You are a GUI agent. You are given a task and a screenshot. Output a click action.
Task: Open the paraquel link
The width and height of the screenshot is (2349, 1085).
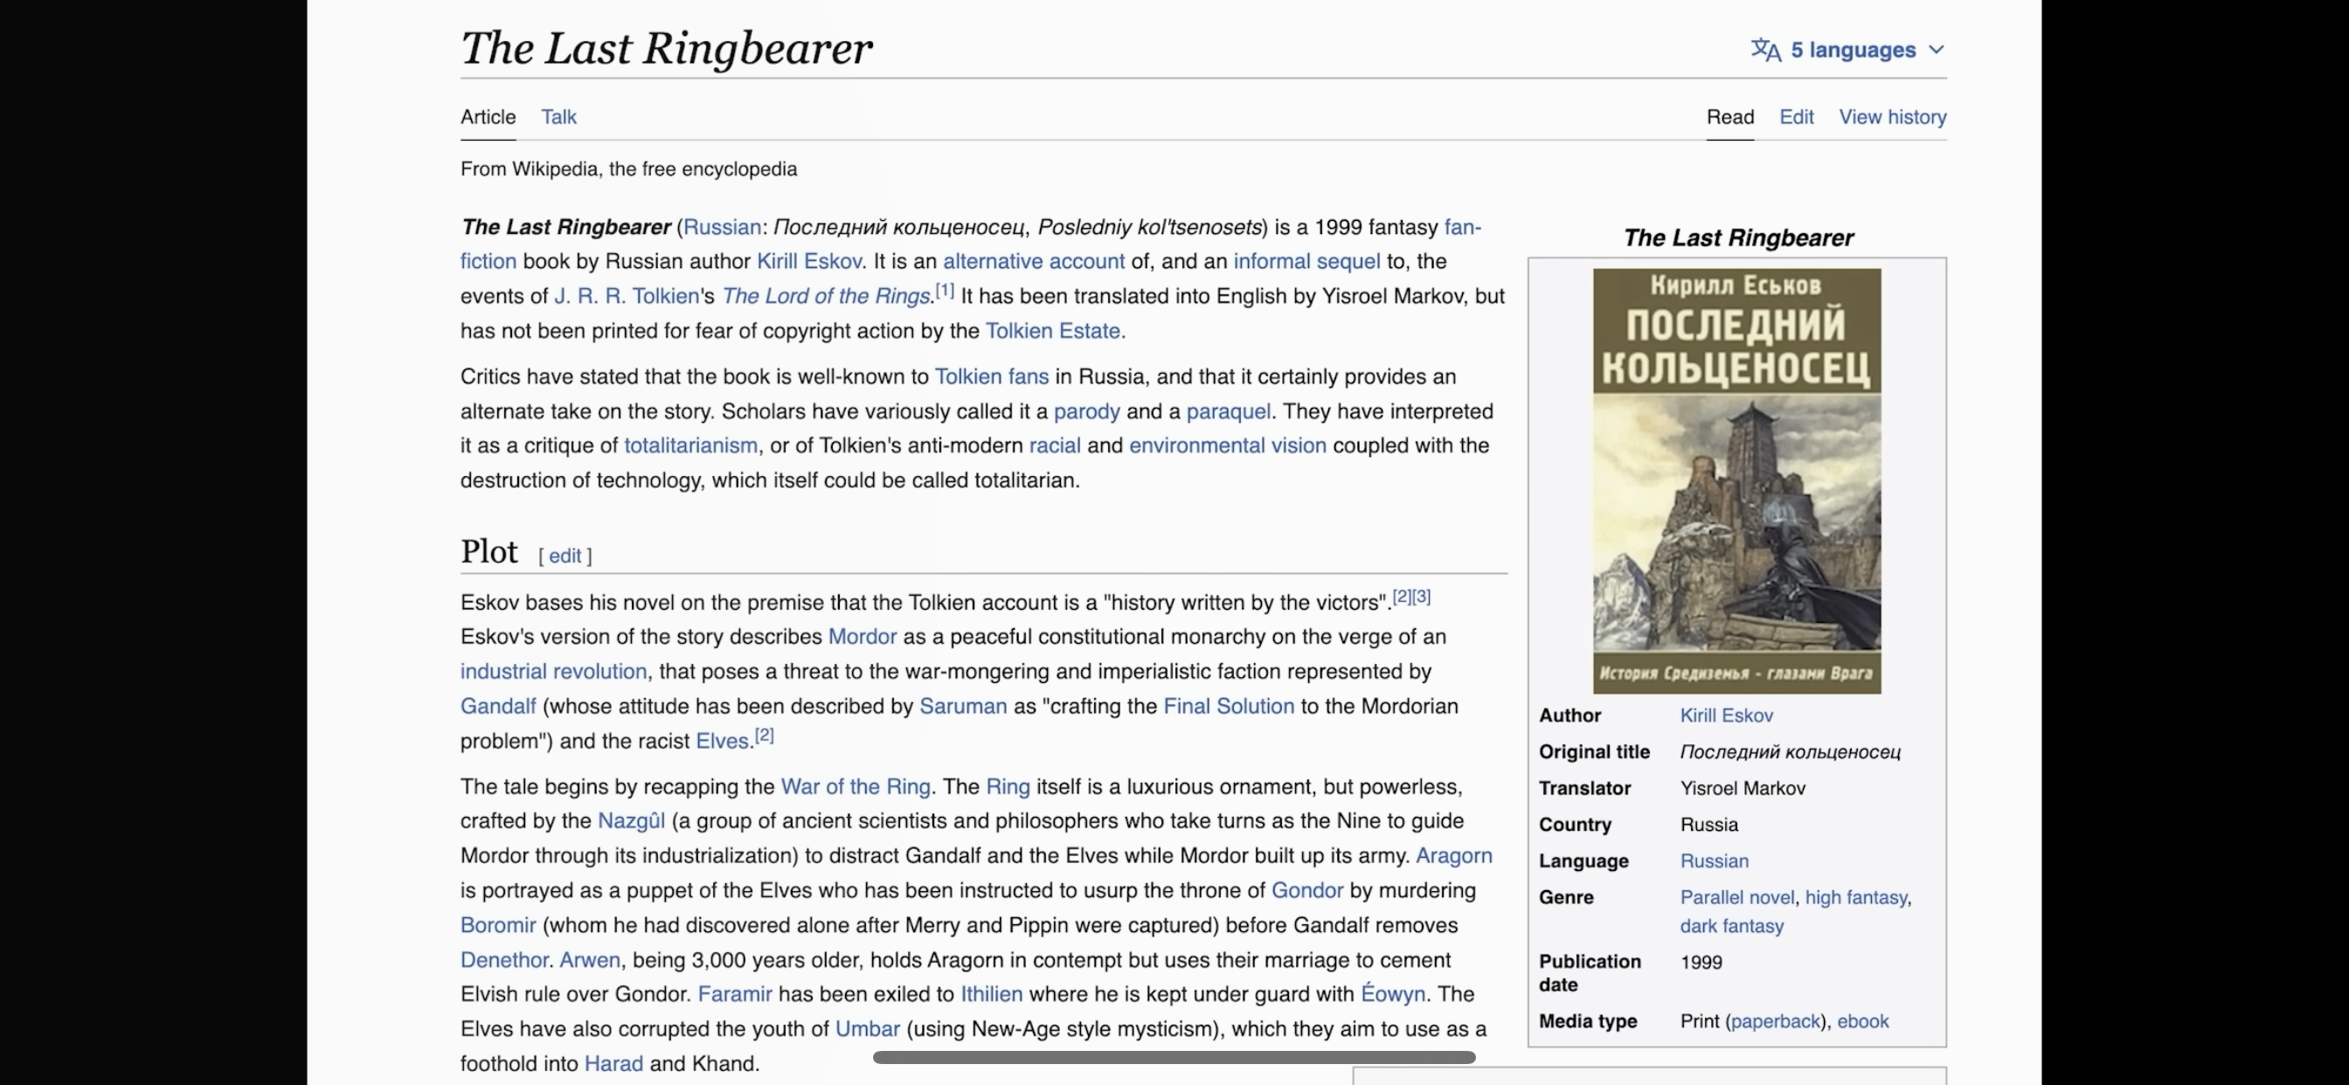coord(1228,411)
